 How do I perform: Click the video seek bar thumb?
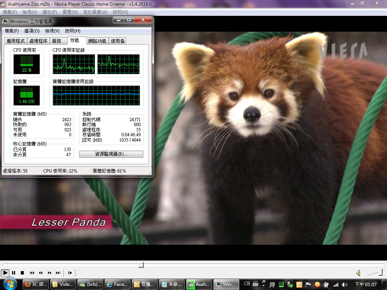(x=141, y=265)
